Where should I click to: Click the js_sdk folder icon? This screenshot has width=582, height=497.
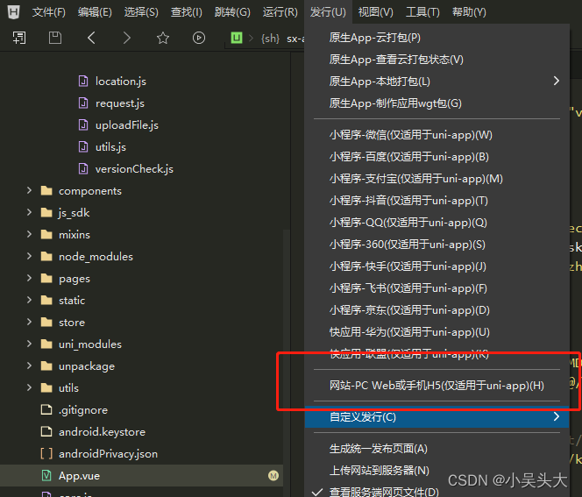point(46,212)
